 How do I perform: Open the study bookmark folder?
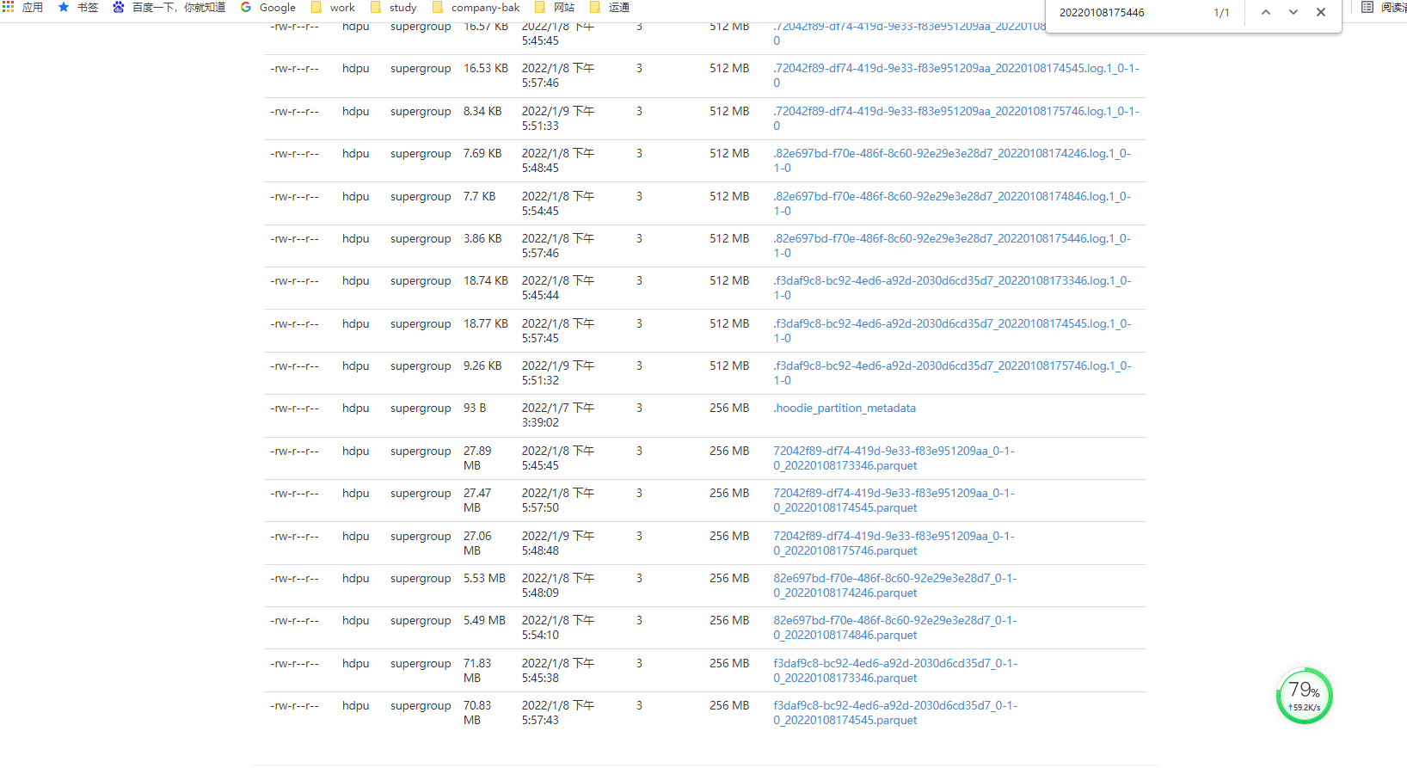(x=393, y=7)
